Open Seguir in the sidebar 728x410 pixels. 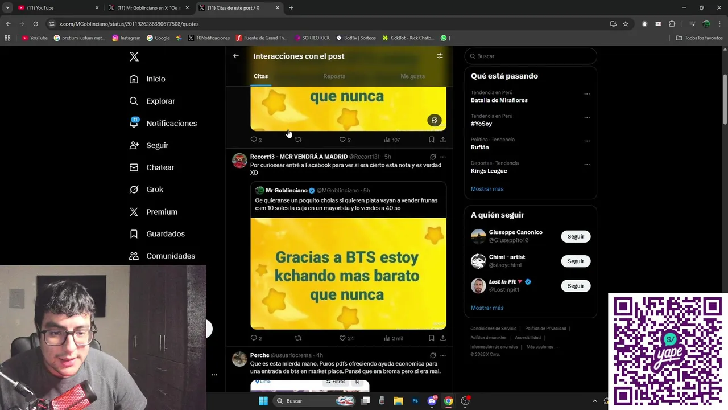[x=148, y=145]
